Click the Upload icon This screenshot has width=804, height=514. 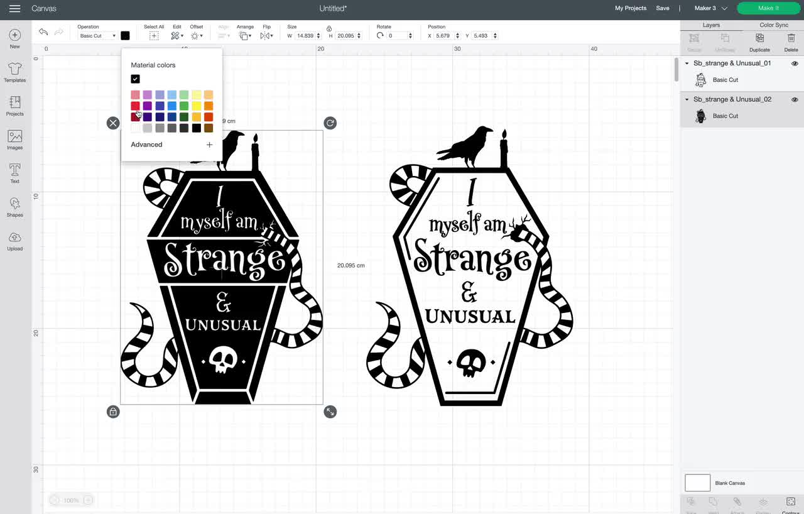14,241
